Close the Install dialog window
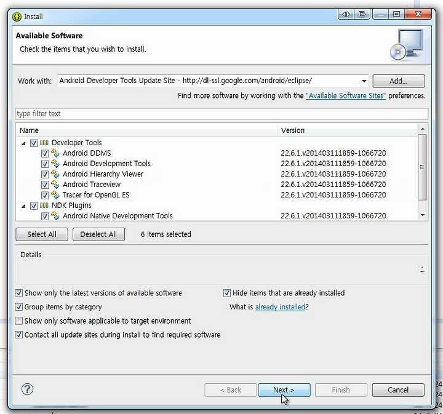Viewport: 443px width, 414px height. [x=418, y=14]
